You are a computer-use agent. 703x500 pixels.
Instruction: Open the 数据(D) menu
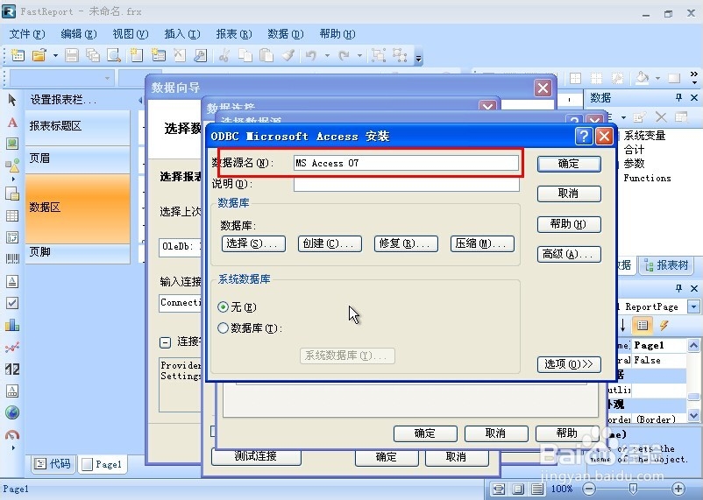285,34
